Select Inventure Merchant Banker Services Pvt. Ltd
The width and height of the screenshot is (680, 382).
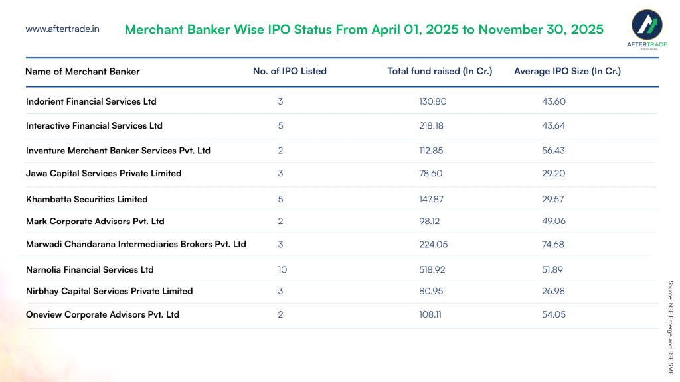click(118, 151)
